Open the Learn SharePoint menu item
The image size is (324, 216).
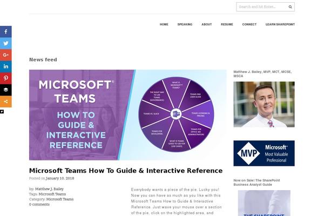click(x=280, y=24)
